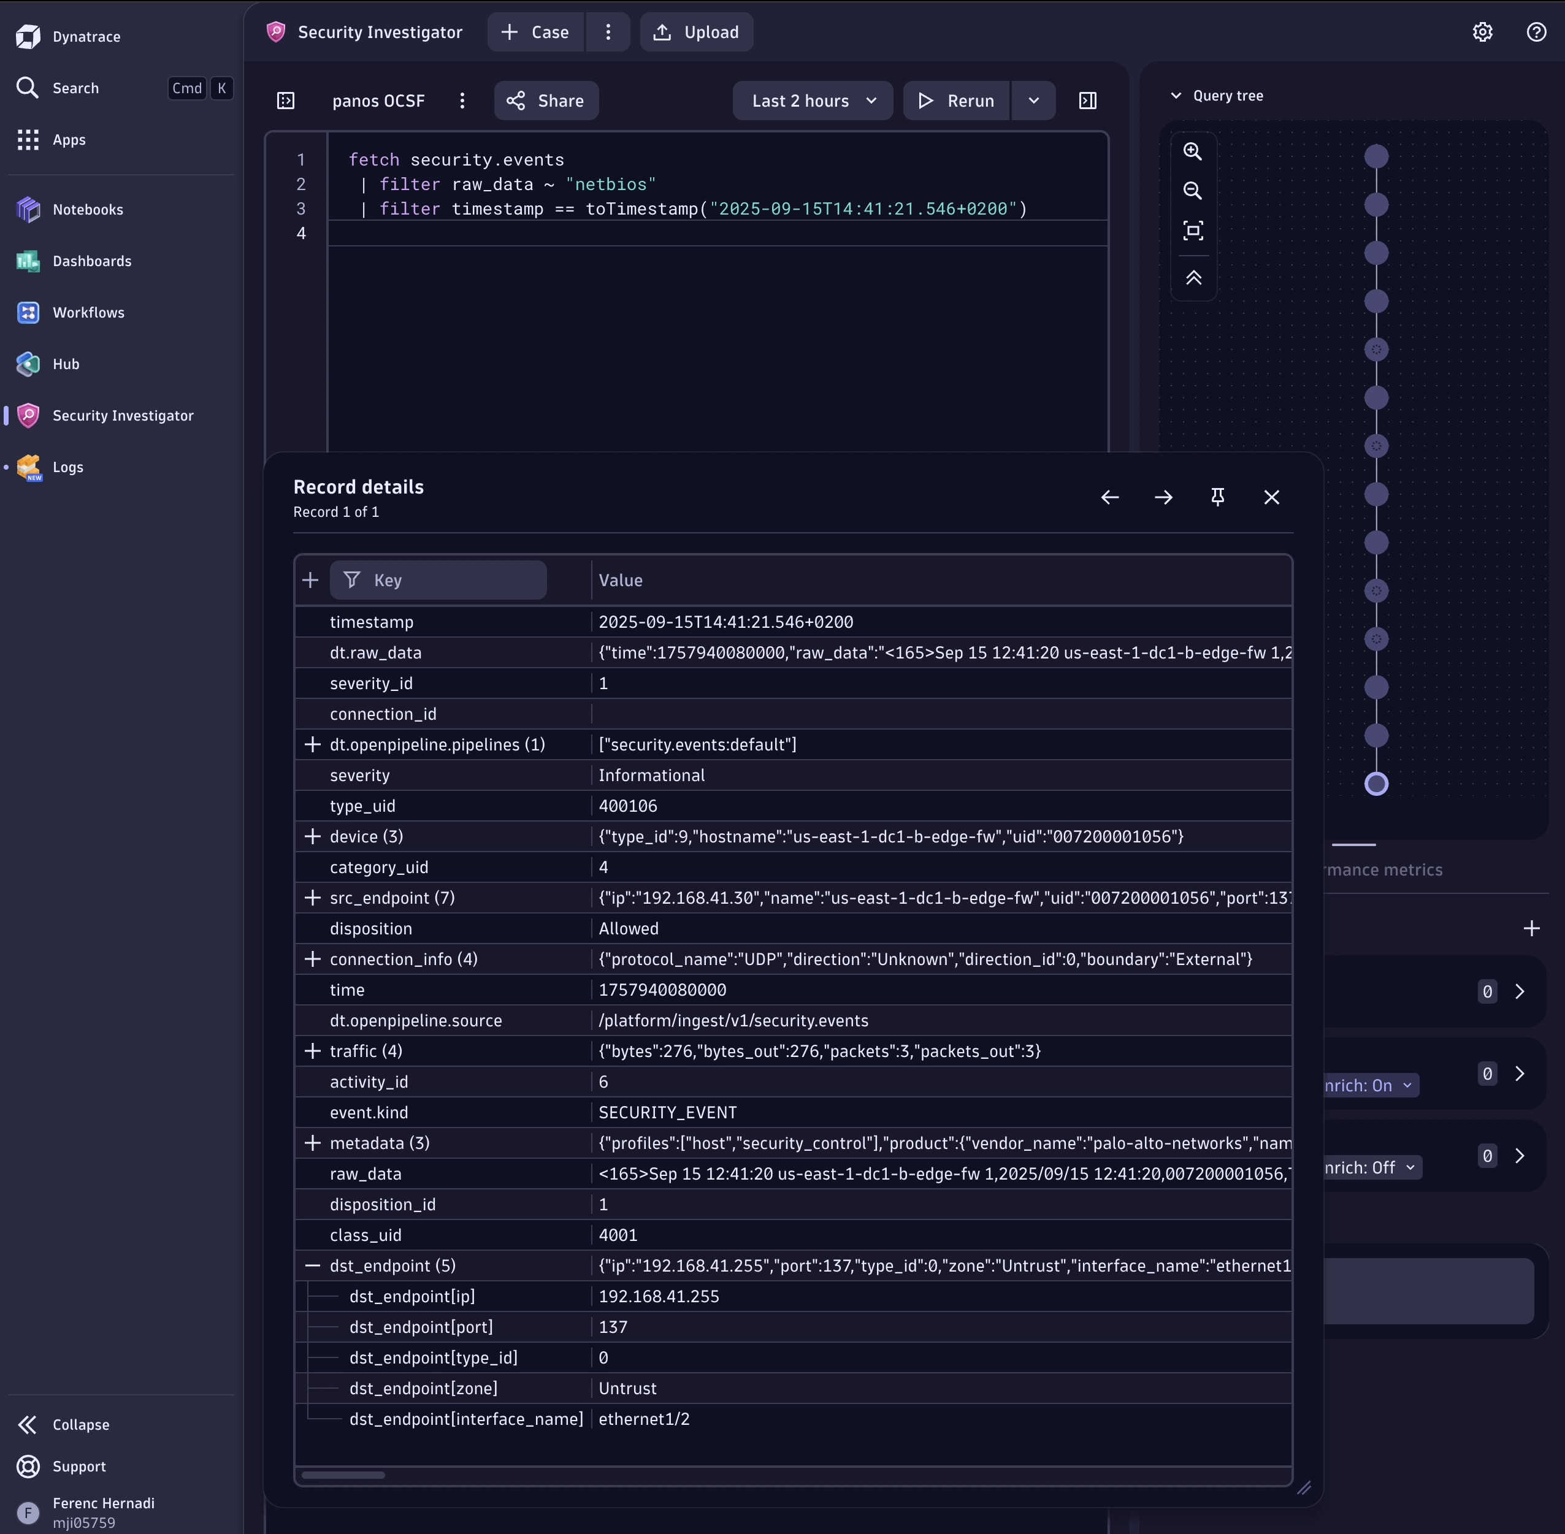Go to previous record arrow
The image size is (1565, 1534).
(x=1110, y=497)
